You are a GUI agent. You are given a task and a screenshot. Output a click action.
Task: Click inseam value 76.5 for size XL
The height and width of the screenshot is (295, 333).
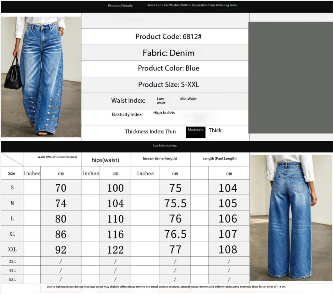(x=175, y=234)
